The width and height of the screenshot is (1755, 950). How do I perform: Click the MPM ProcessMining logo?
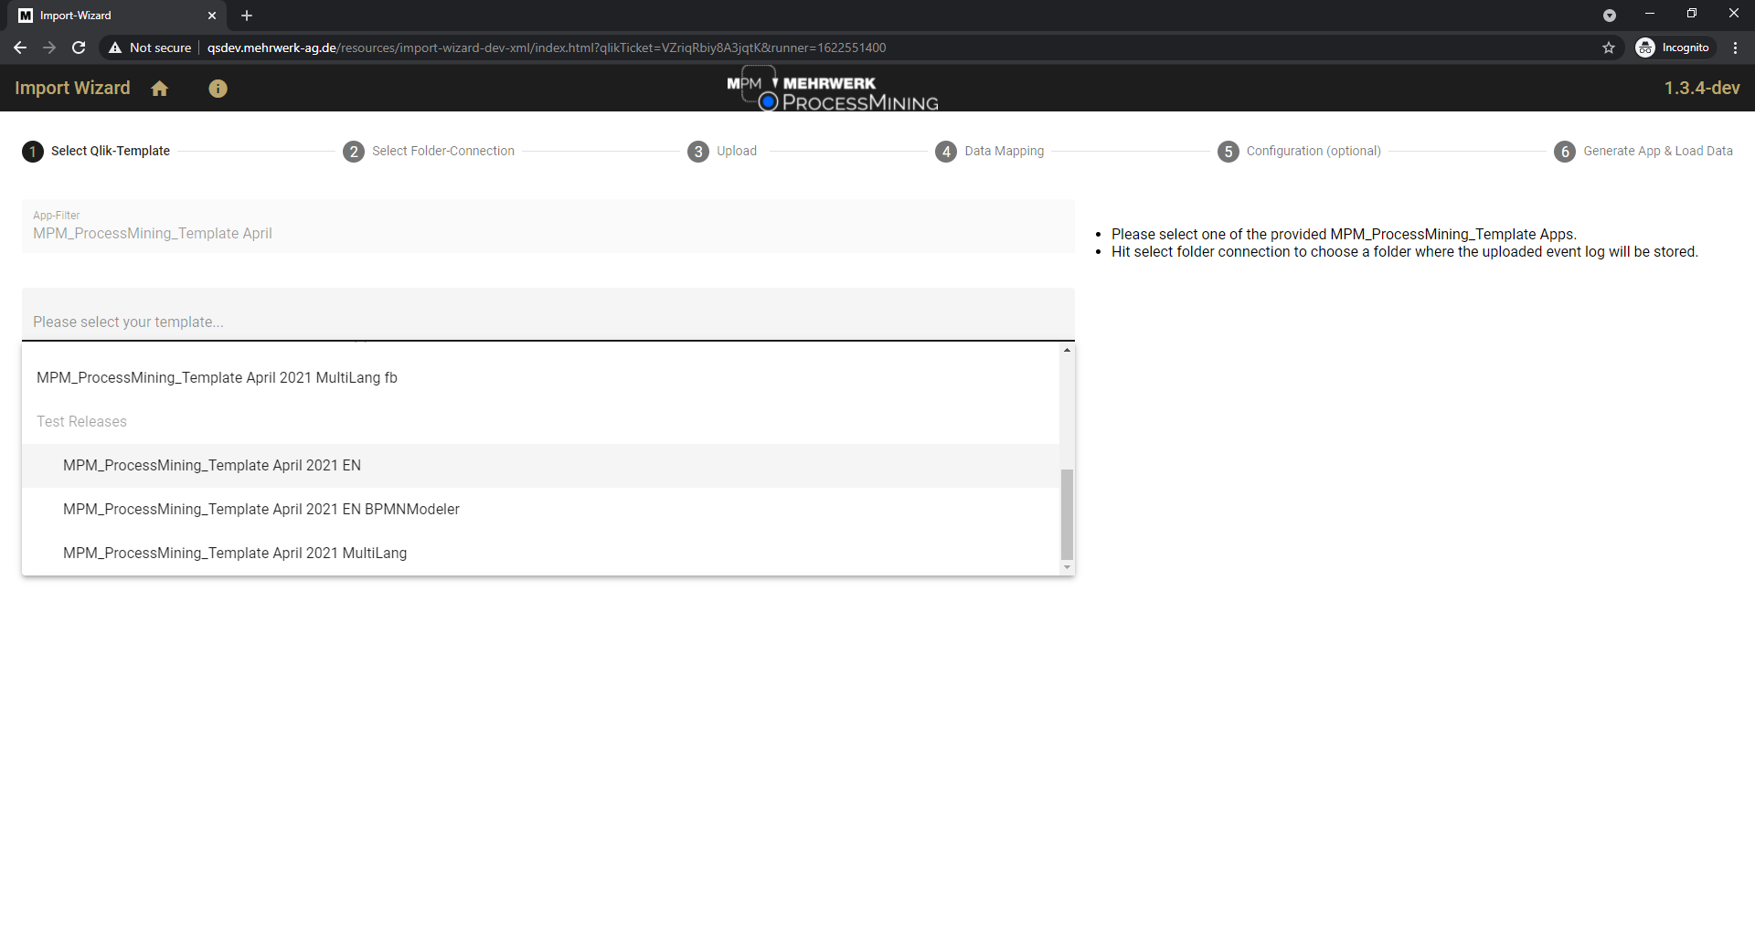[833, 89]
